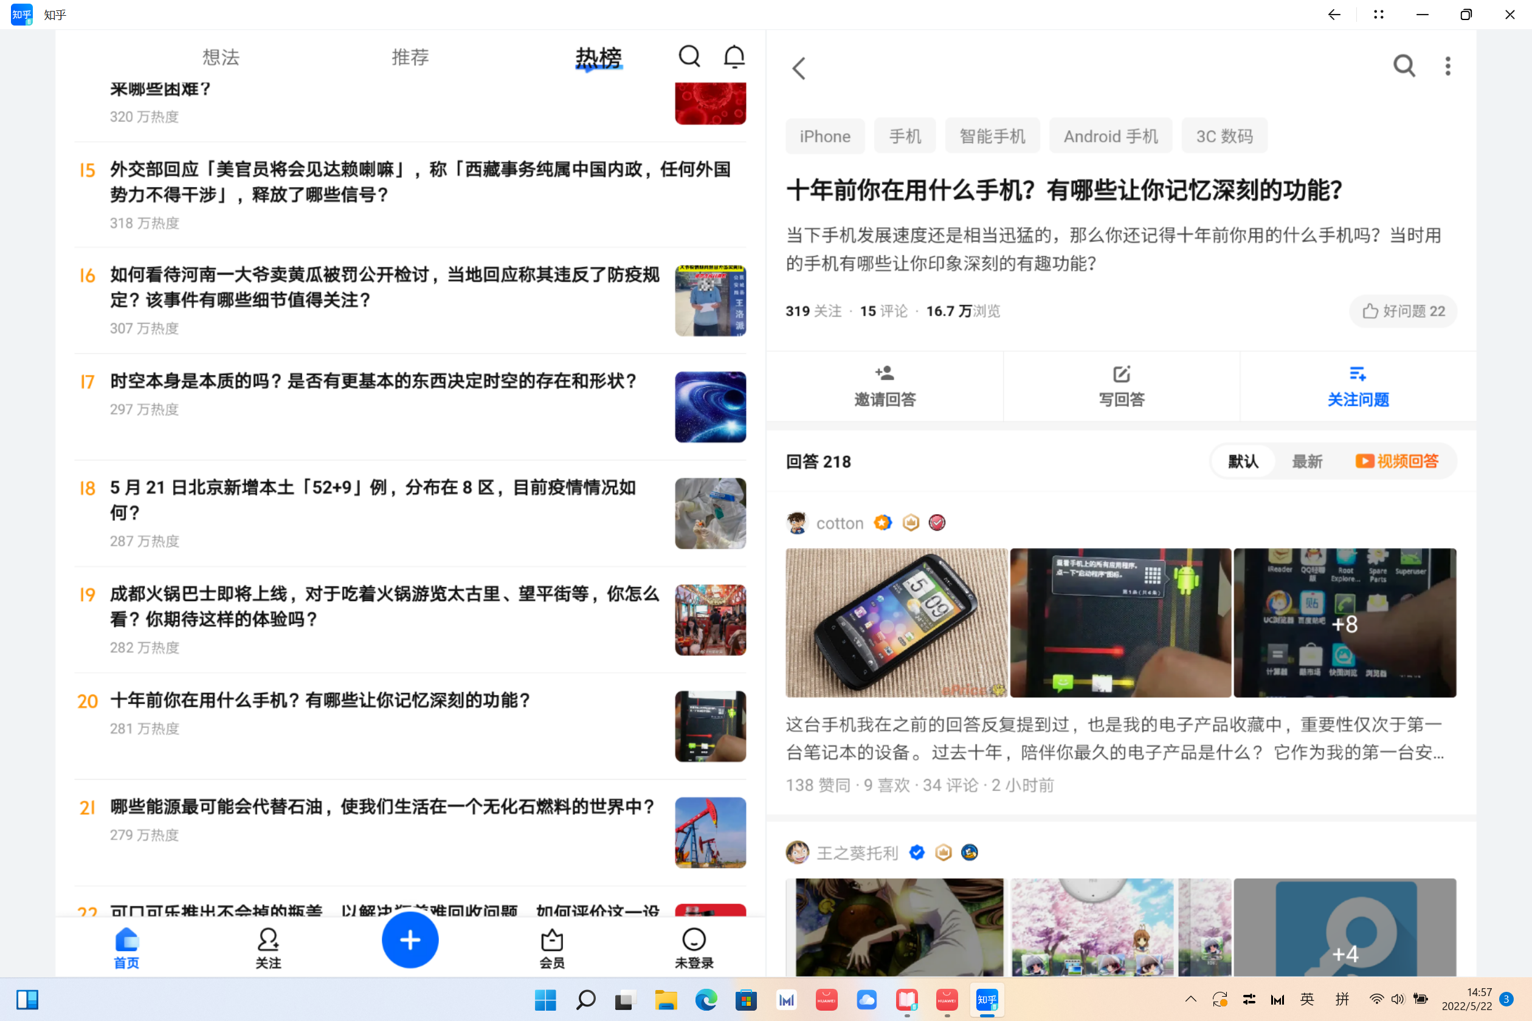Viewport: 1532px width, 1021px height.
Task: Click the blue plus create button
Action: pyautogui.click(x=410, y=940)
